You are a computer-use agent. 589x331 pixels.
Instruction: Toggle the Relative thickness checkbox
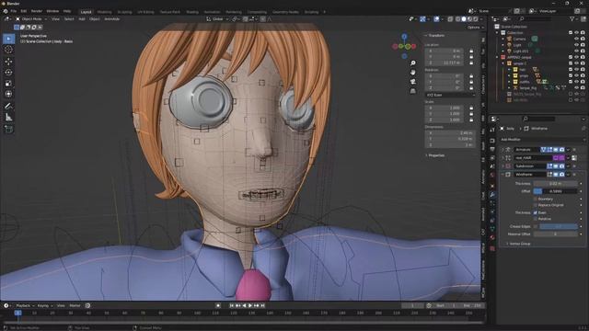536,219
